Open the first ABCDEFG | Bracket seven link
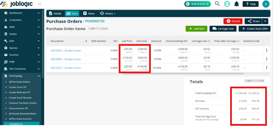The width and height of the screenshot is (273, 126). coord(66,51)
